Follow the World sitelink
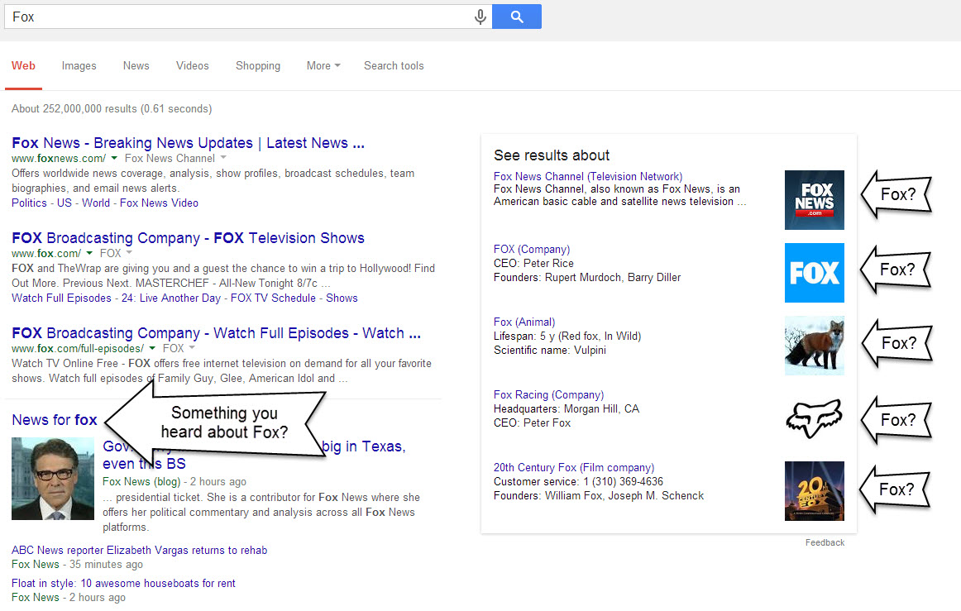The height and width of the screenshot is (611, 961). coord(96,203)
